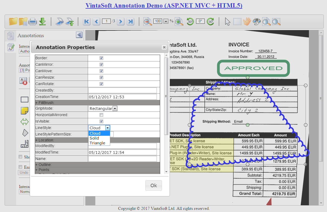Screen dimensions: 327x212
Task: Select the hand pan tool
Action: point(247,22)
